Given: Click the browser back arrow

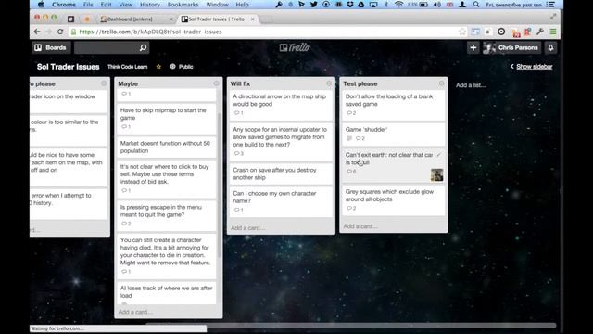Looking at the screenshot, I should (x=37, y=32).
